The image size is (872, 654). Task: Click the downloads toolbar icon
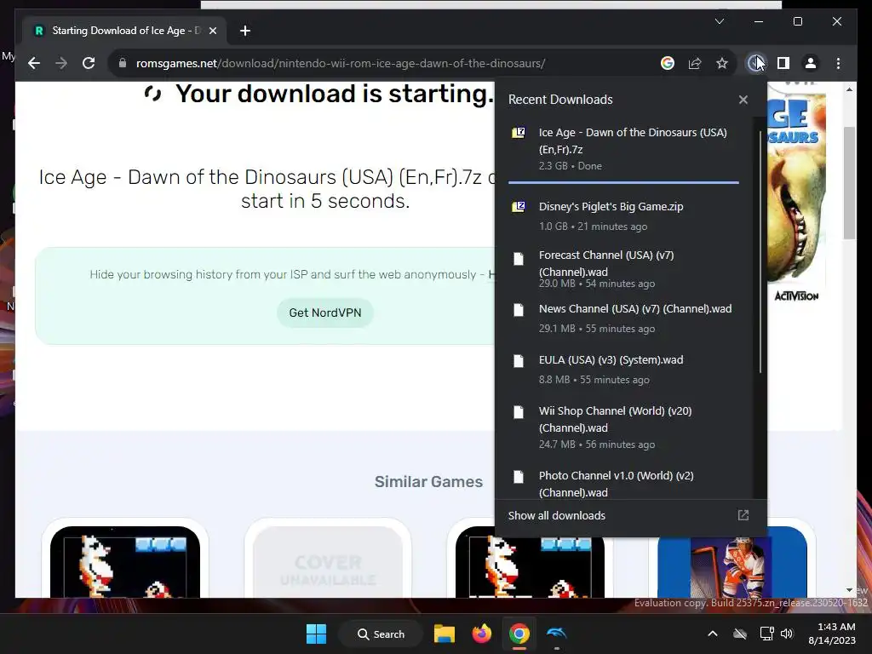click(x=755, y=63)
